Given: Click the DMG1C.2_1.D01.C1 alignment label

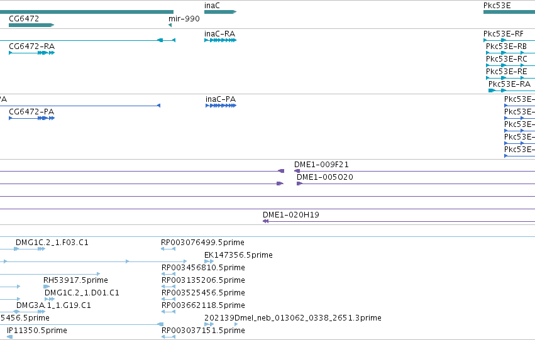Looking at the screenshot, I should point(82,293).
